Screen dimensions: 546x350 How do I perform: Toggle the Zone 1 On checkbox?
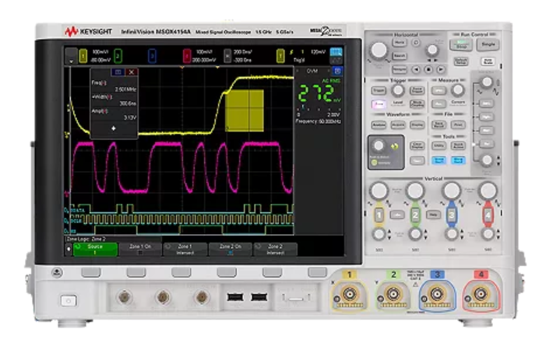point(140,253)
